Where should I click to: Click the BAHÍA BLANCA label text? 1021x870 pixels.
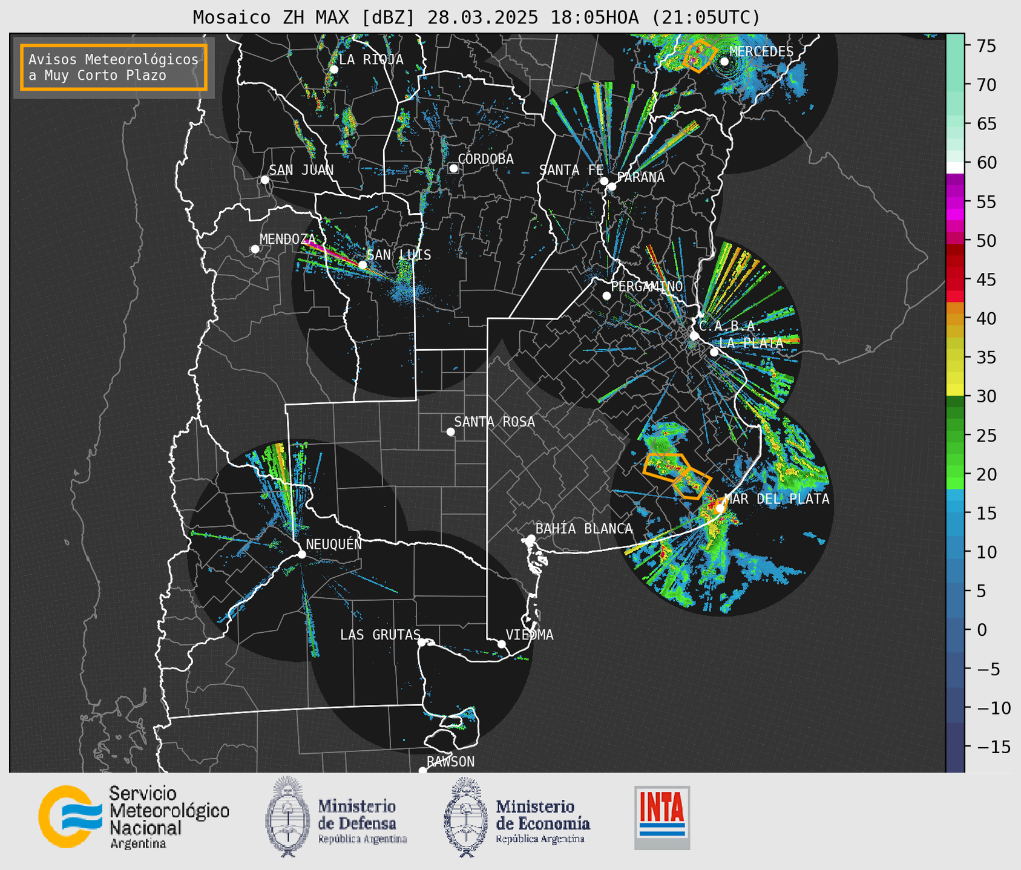[x=584, y=528]
